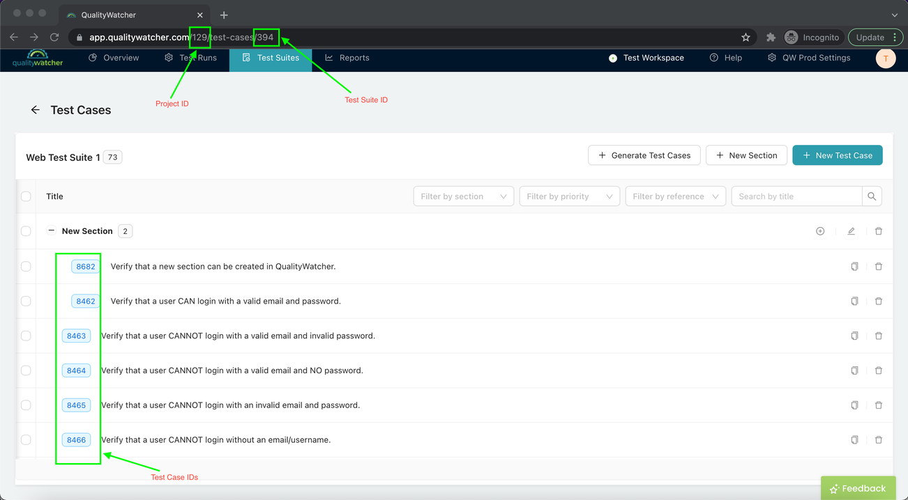Open new browser tab
908x500 pixels.
[224, 15]
